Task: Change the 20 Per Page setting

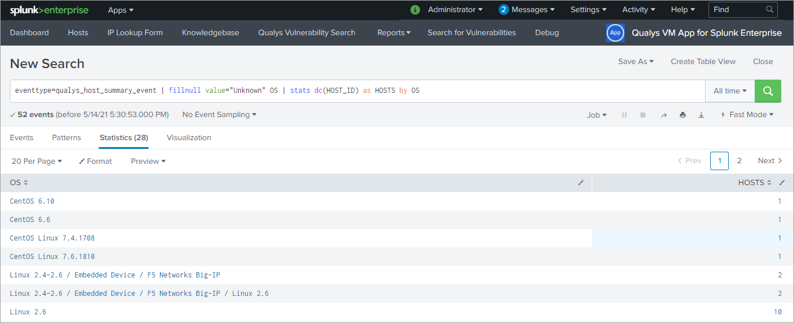Action: coord(37,161)
